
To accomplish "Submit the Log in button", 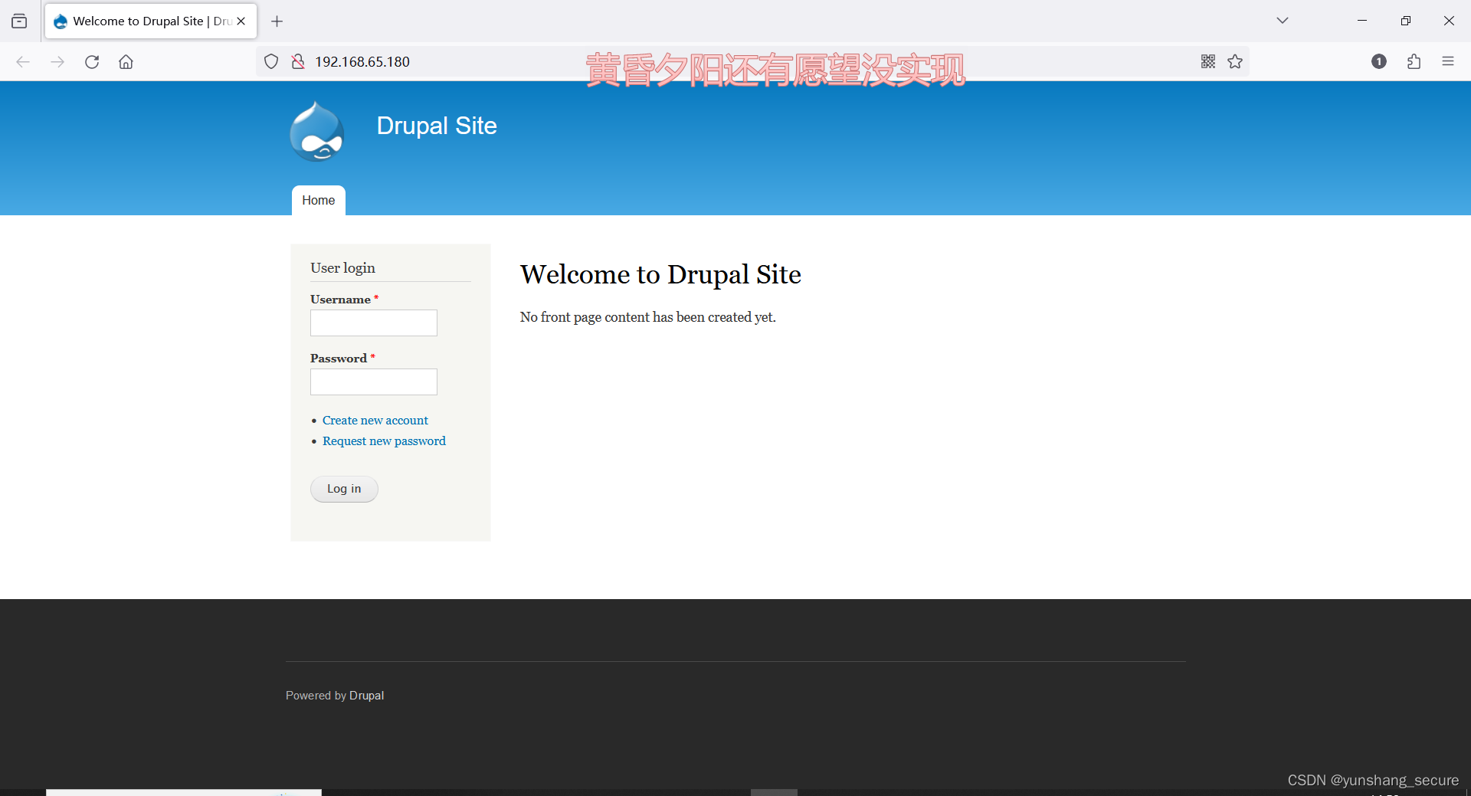I will click(x=344, y=489).
